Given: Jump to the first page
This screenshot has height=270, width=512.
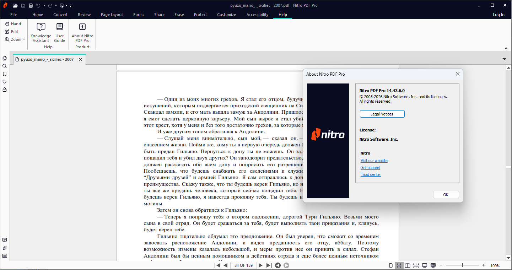Looking at the screenshot, I should coord(217,265).
